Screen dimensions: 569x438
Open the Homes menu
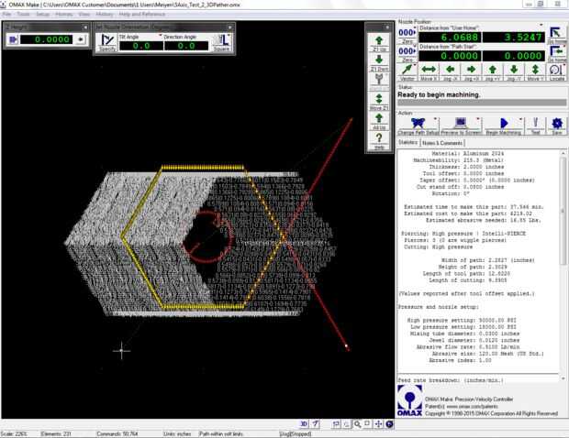(64, 14)
